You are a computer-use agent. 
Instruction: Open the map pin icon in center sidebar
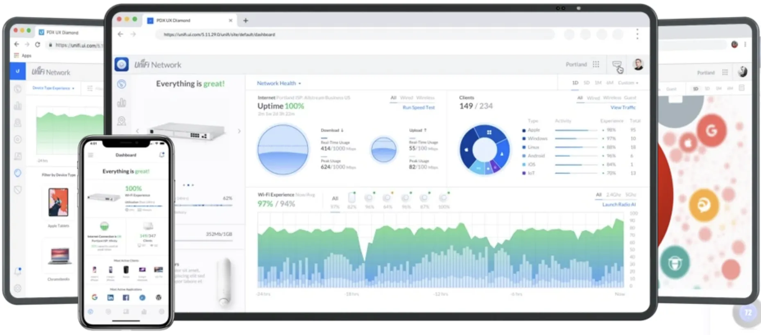[x=122, y=121]
